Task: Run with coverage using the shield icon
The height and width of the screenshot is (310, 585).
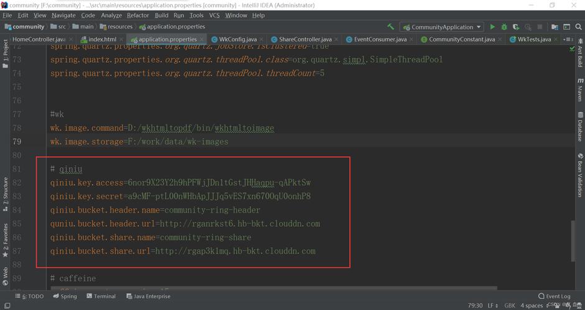Action: (x=516, y=27)
